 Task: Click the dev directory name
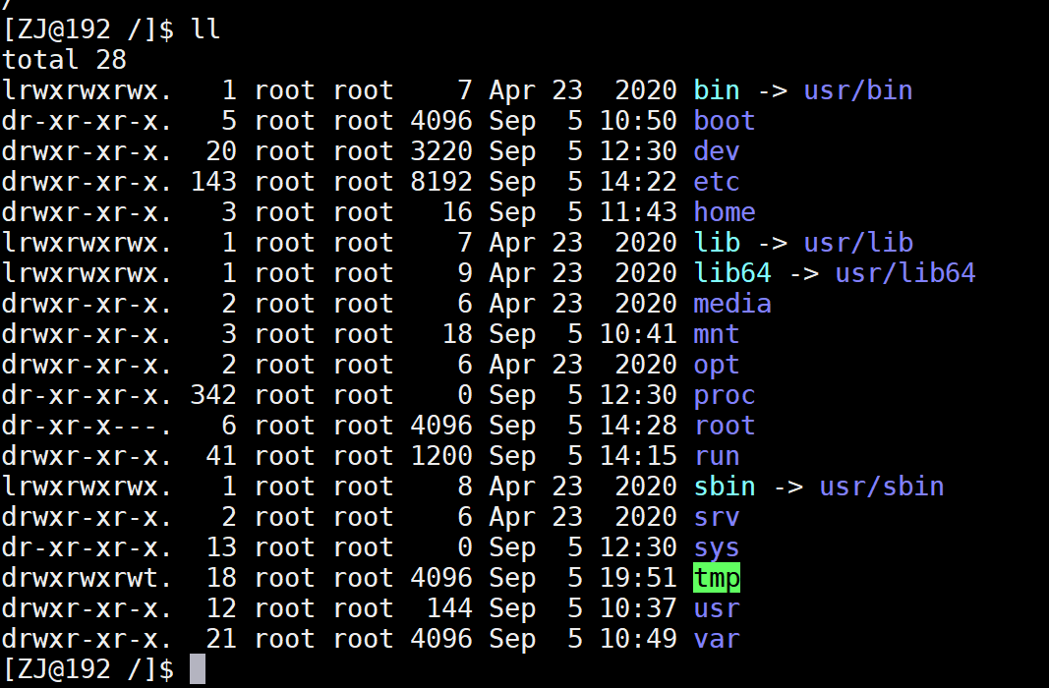717,151
